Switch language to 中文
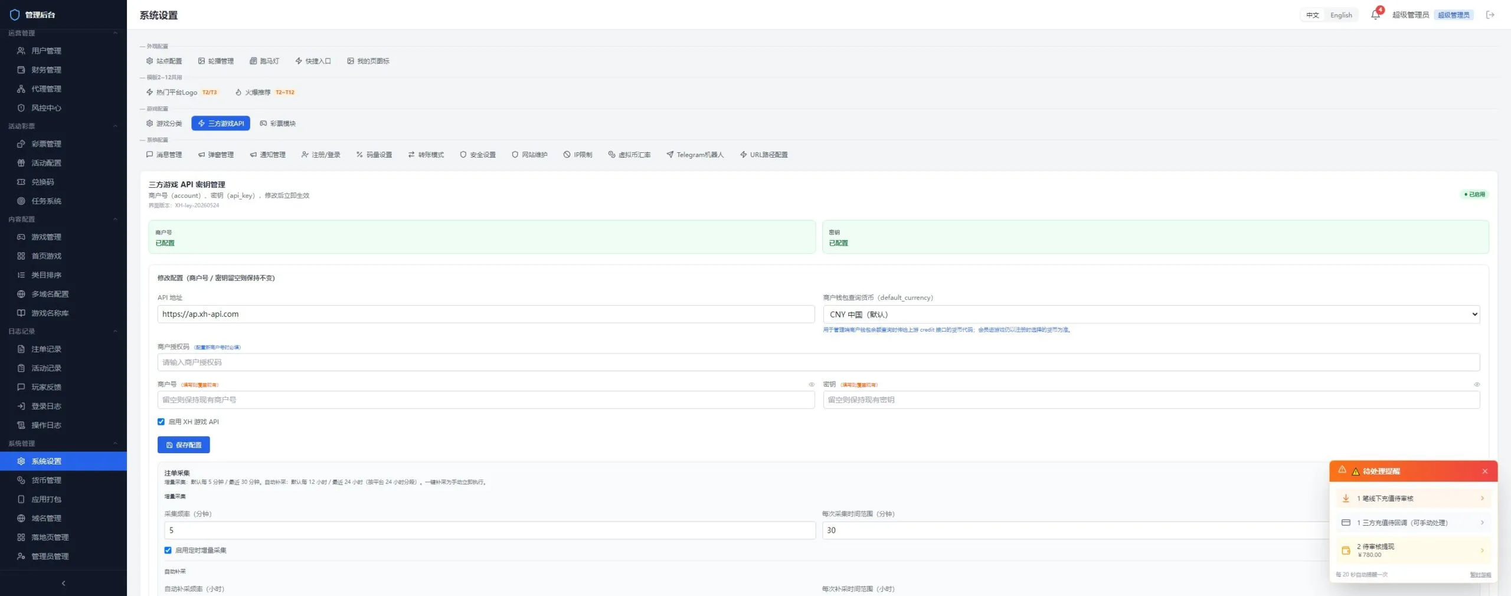The width and height of the screenshot is (1511, 596). coord(1312,15)
